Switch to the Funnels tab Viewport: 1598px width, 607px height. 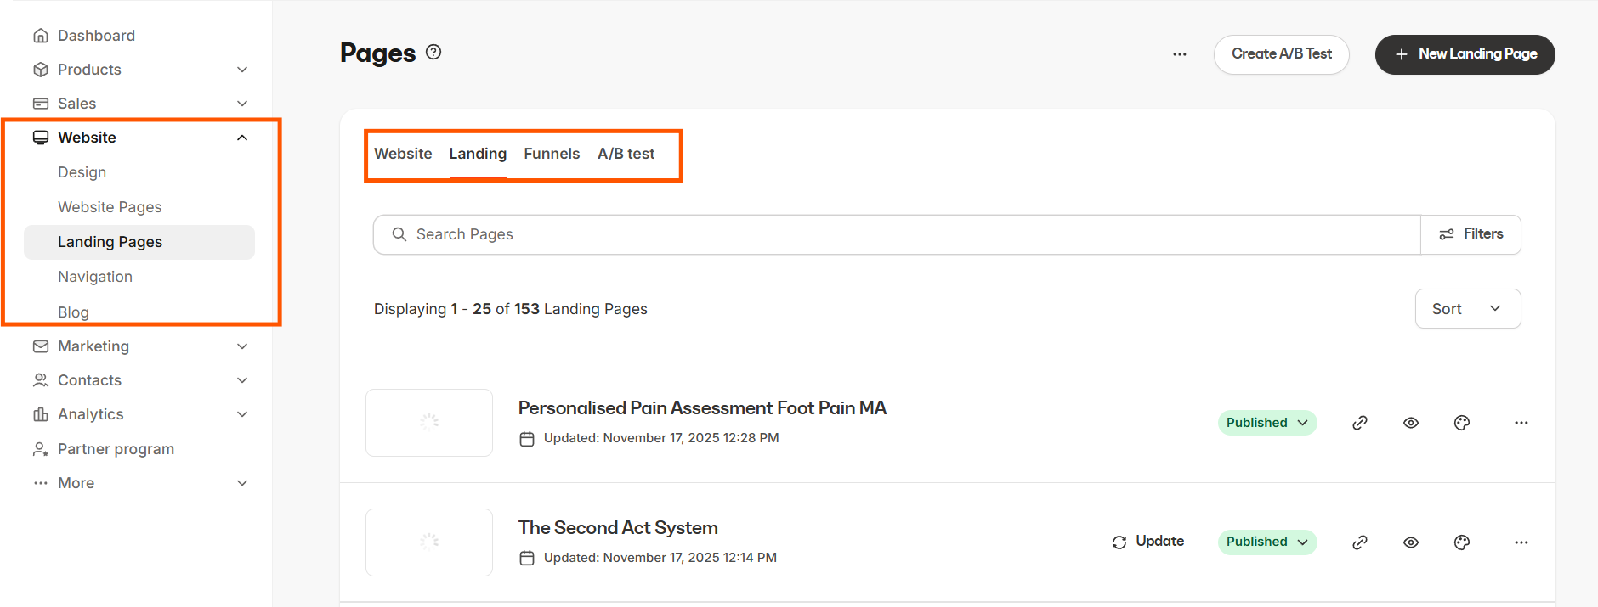coord(552,154)
